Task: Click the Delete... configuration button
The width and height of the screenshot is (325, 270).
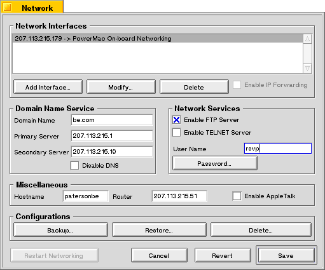Action: tap(261, 230)
